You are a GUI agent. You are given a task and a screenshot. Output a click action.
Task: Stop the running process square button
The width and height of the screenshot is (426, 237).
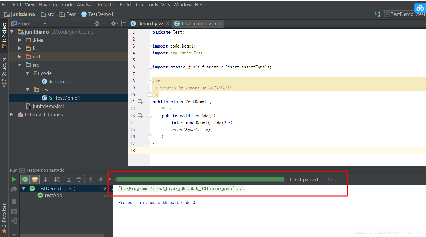pos(14,201)
